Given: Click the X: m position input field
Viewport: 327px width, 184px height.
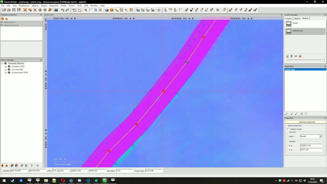Looking at the screenshot, I should (311, 145).
